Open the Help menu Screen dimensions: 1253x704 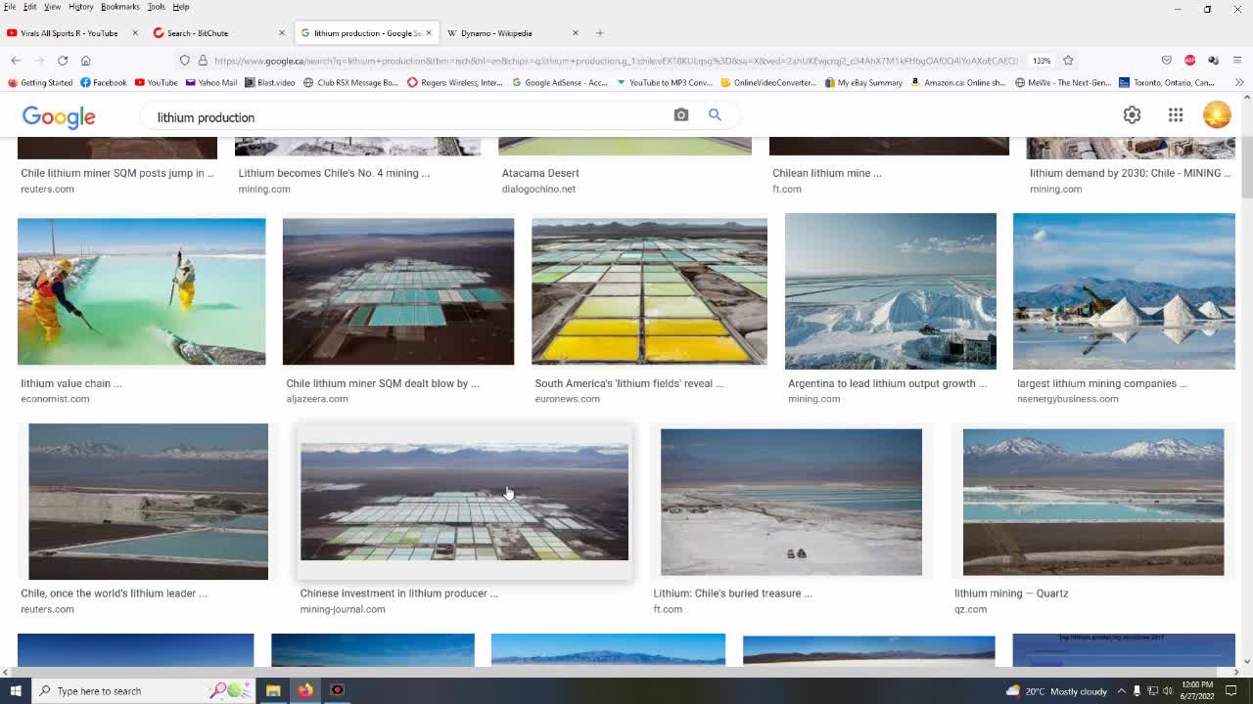tap(181, 7)
